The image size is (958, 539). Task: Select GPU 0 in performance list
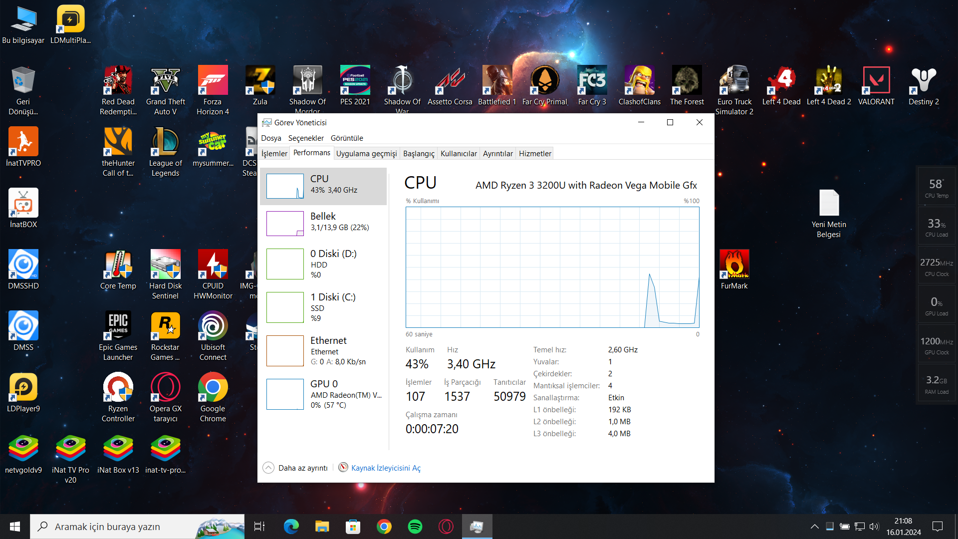click(x=323, y=394)
